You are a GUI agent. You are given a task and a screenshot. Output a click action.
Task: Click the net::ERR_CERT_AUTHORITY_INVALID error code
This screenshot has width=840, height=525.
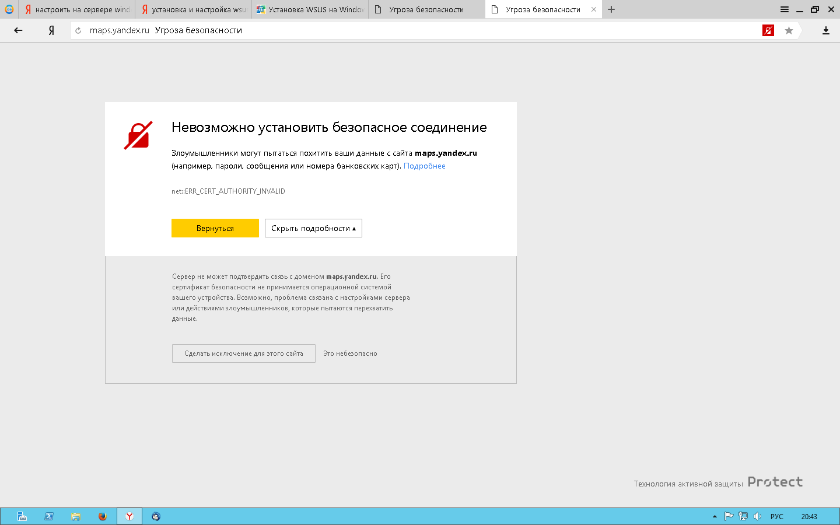pos(228,191)
